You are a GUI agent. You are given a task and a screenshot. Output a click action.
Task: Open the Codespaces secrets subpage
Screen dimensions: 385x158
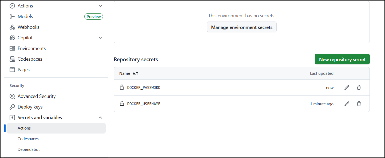pos(28,139)
